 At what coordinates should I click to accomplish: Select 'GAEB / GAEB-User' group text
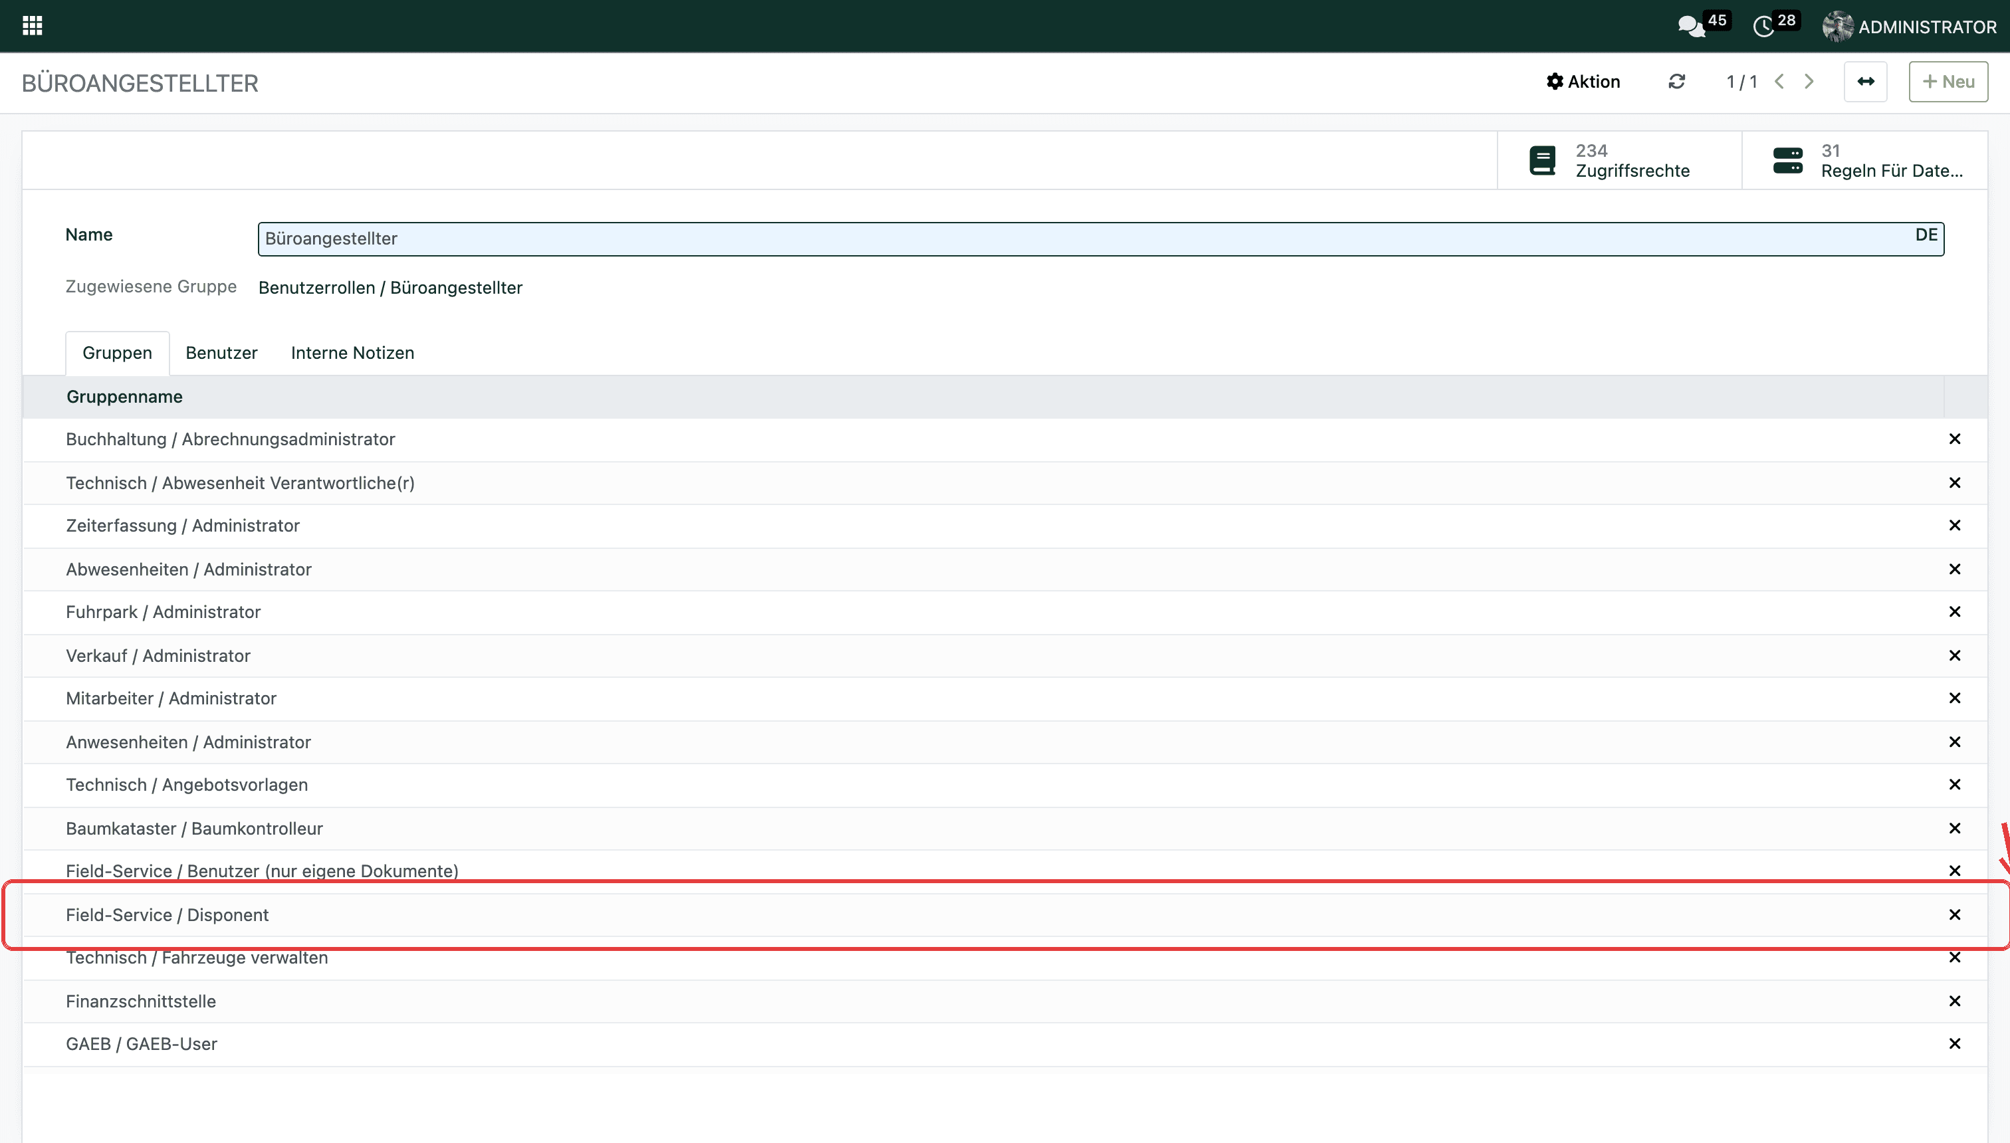[x=142, y=1043]
